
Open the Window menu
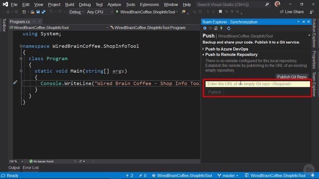[170, 4]
